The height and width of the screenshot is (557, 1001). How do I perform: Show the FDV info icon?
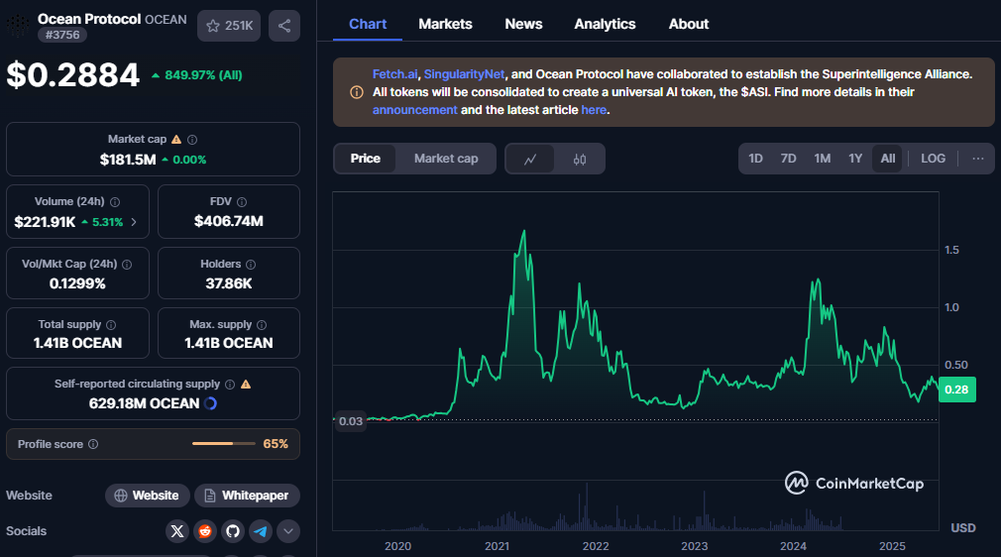point(242,202)
